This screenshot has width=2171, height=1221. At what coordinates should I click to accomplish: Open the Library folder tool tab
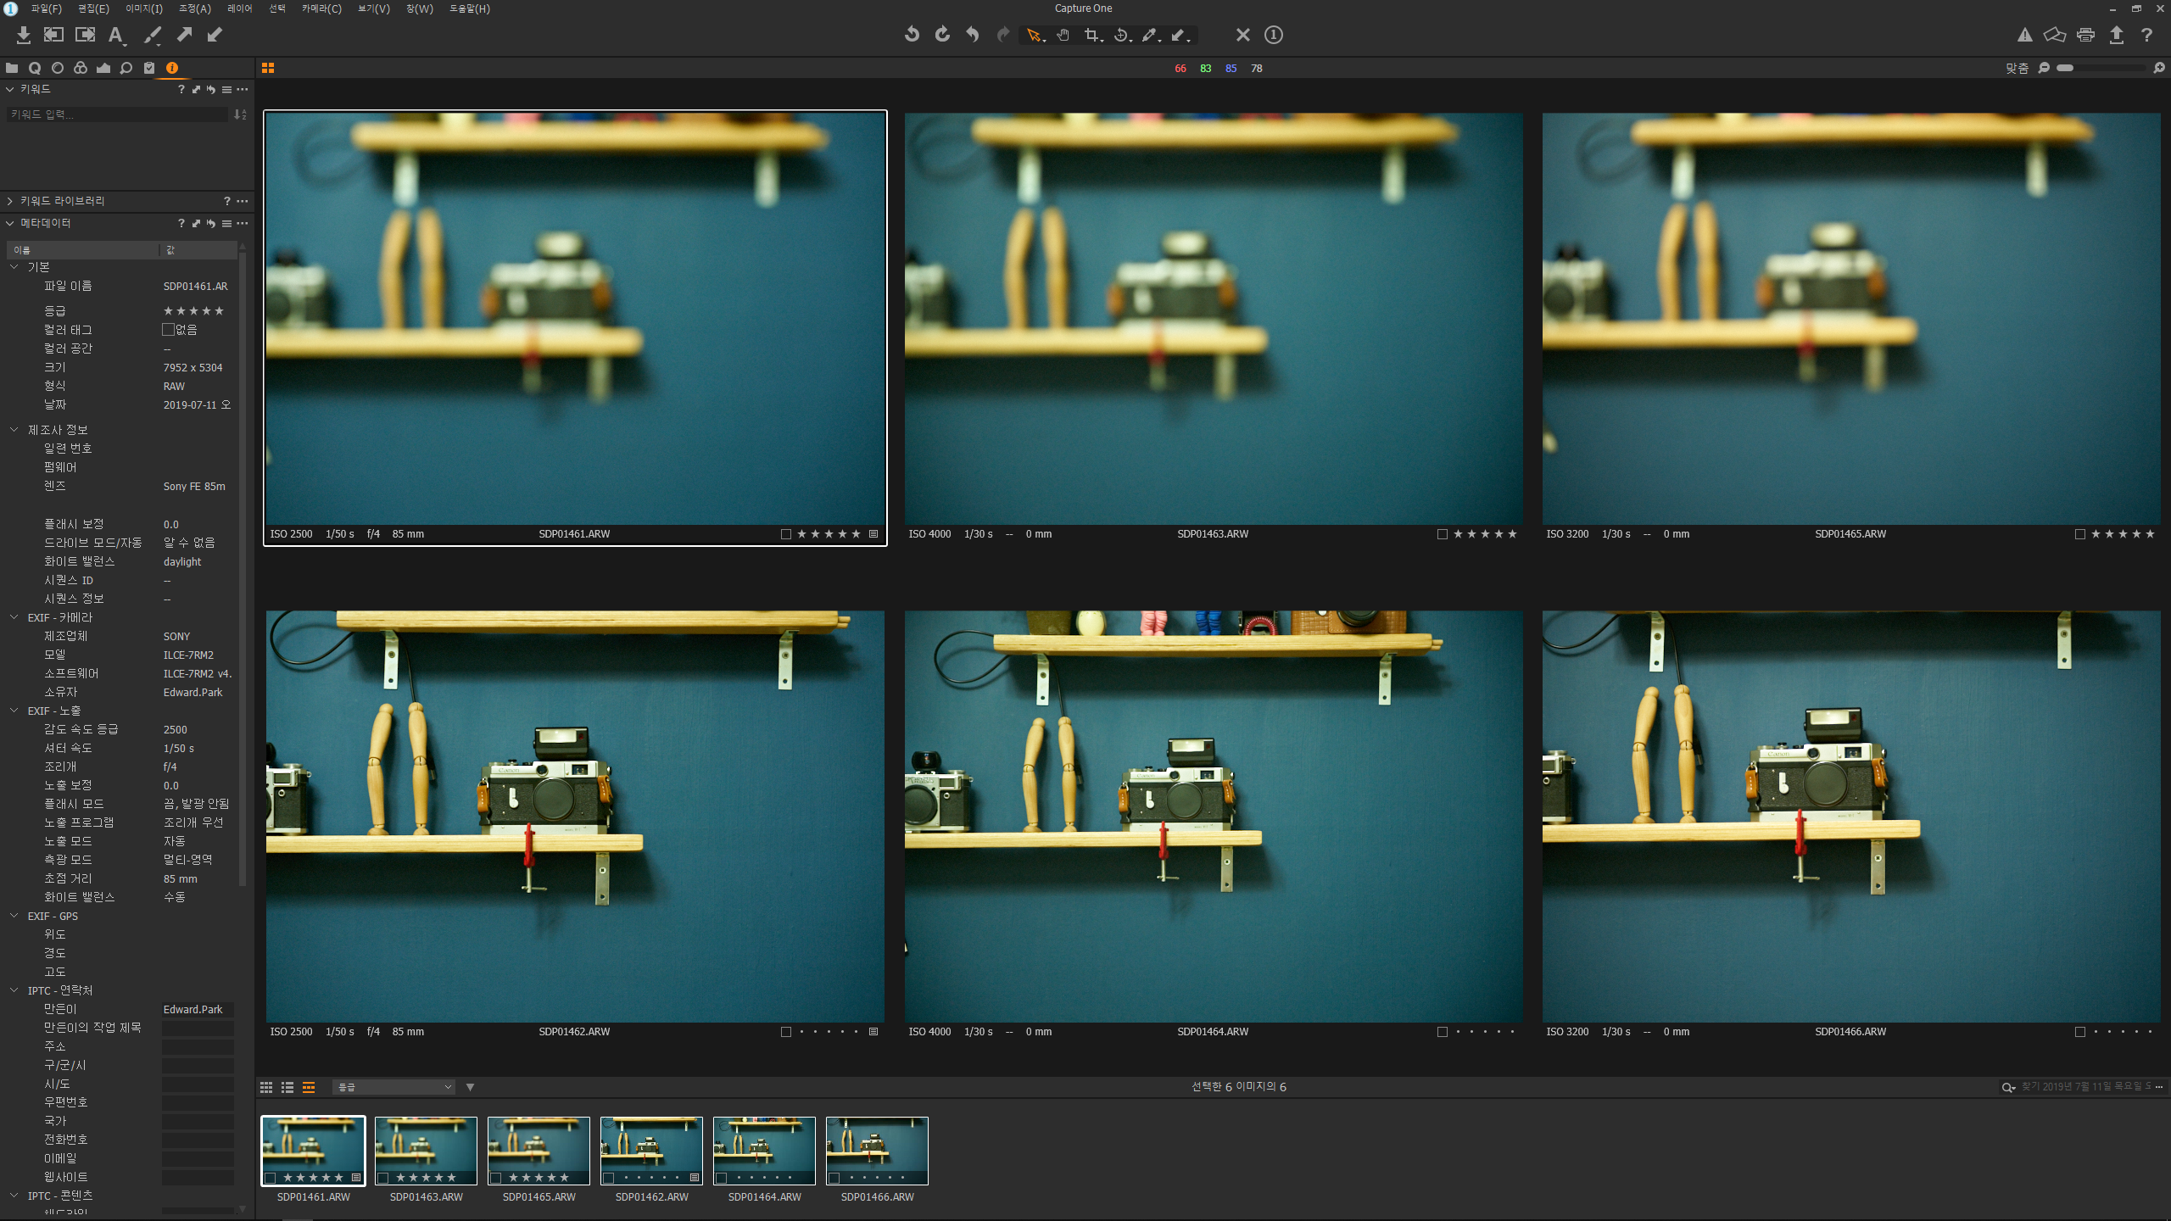pyautogui.click(x=12, y=68)
